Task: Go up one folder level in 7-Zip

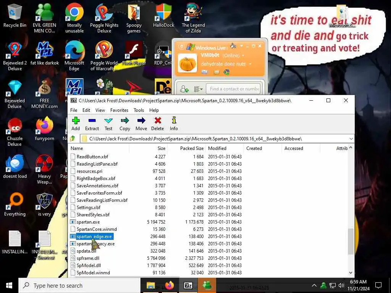Action: pos(73,138)
